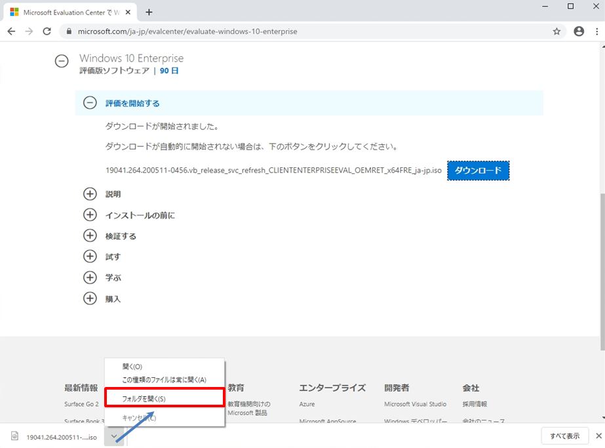The image size is (605, 448).
Task: Expand the 説明 section
Action: tap(90, 194)
